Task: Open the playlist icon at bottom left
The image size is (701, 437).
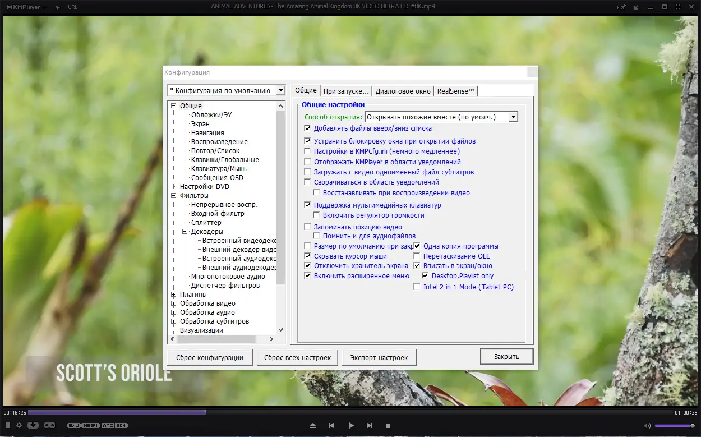Action: [8, 425]
